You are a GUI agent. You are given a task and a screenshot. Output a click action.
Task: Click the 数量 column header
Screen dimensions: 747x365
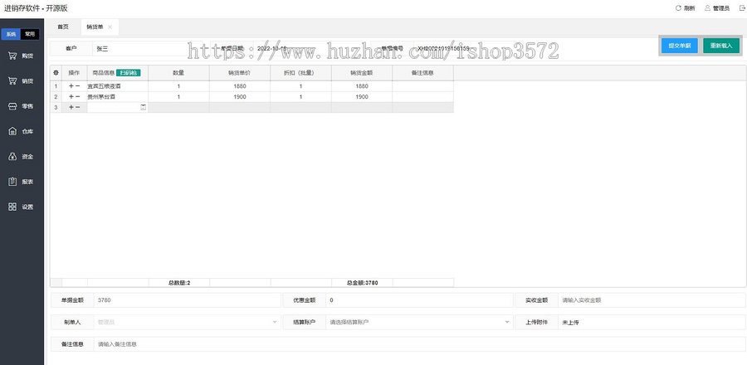pyautogui.click(x=178, y=73)
